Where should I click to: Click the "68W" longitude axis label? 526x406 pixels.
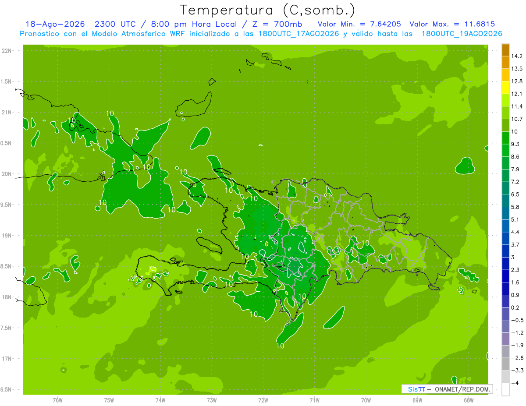click(469, 400)
